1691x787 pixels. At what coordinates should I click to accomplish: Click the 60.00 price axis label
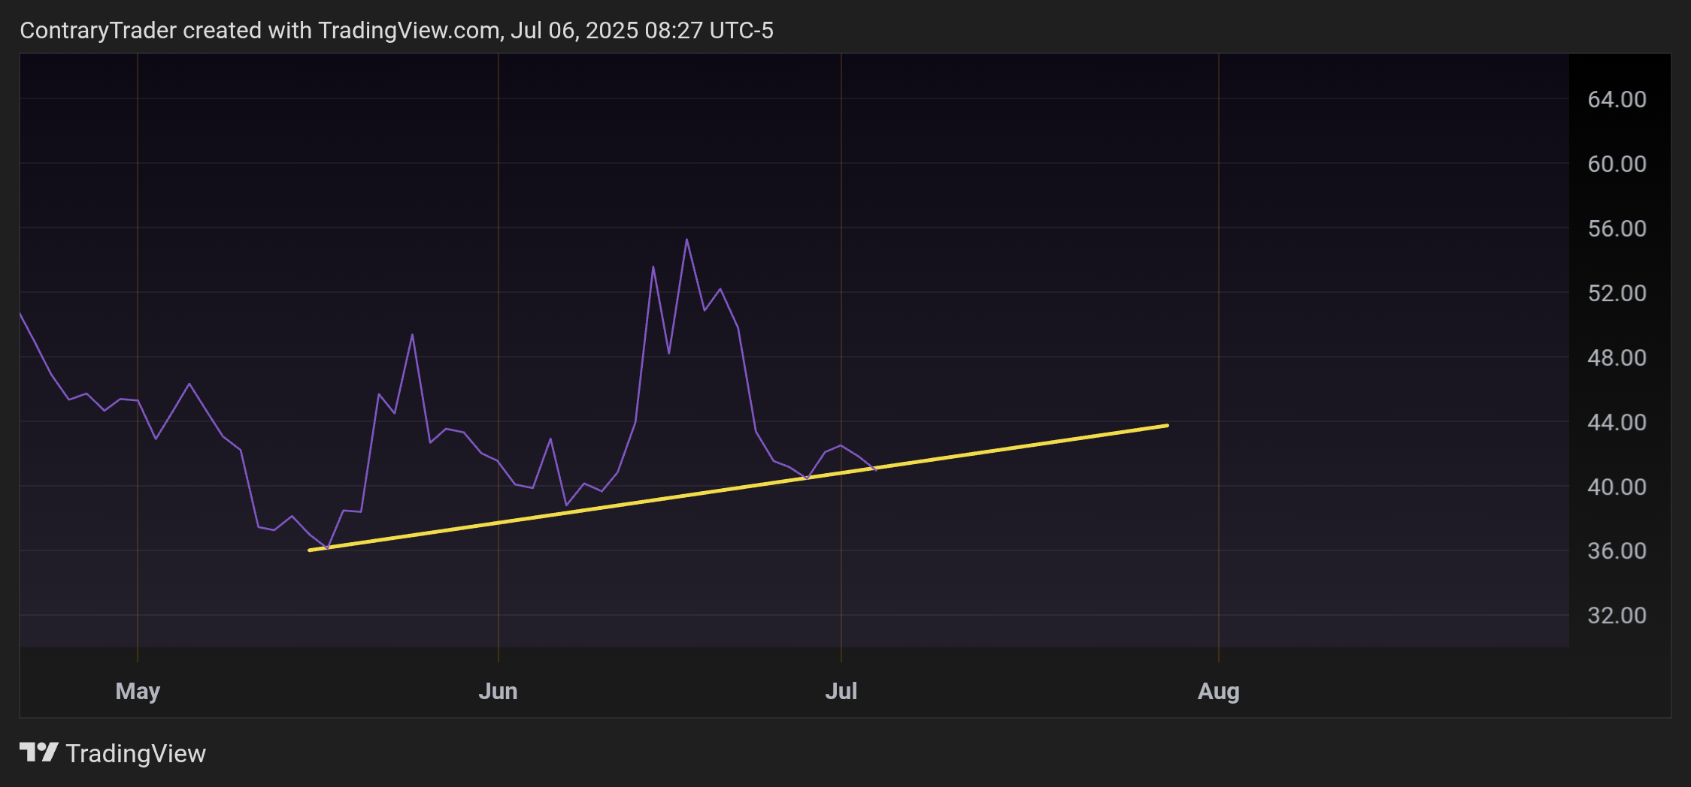(1617, 164)
